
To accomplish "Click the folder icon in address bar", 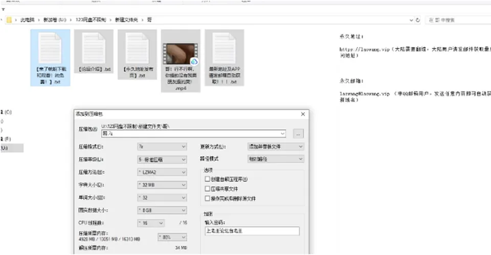I will [9, 20].
